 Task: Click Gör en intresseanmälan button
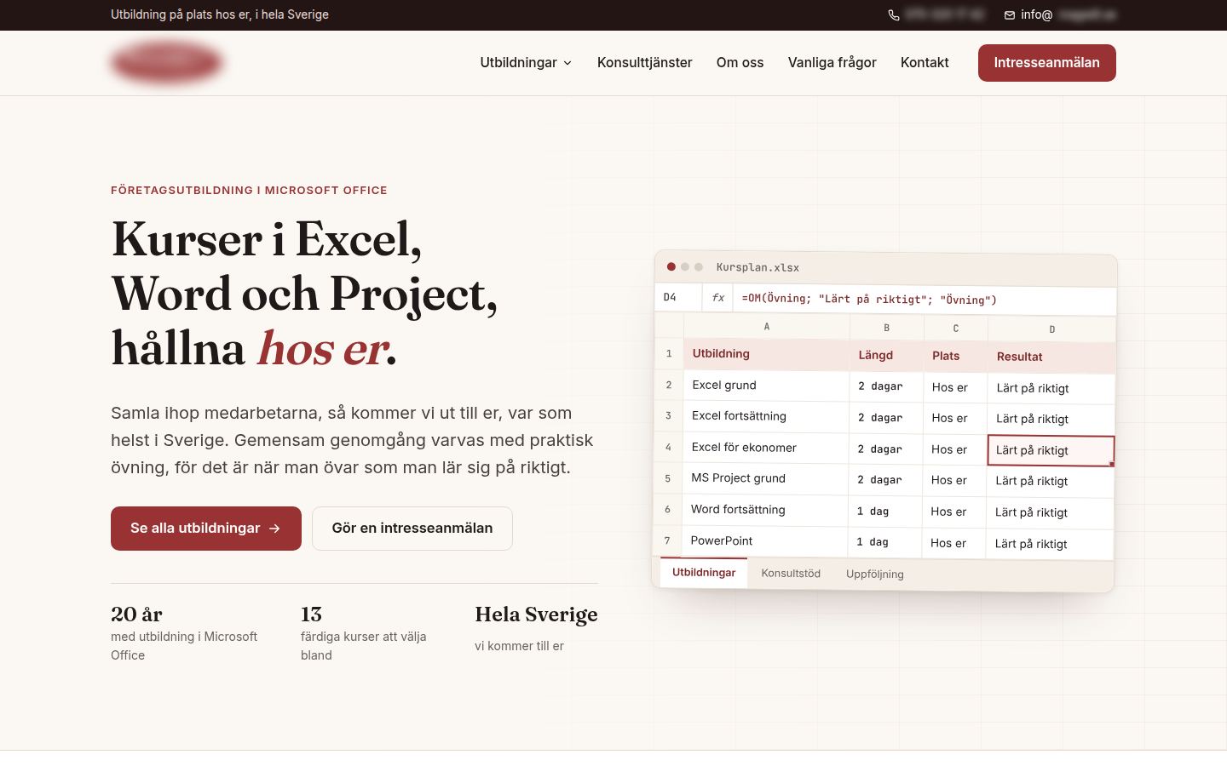pos(412,529)
